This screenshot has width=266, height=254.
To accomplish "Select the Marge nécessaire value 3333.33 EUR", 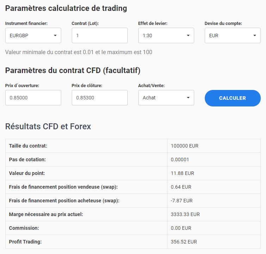I will (185, 214).
